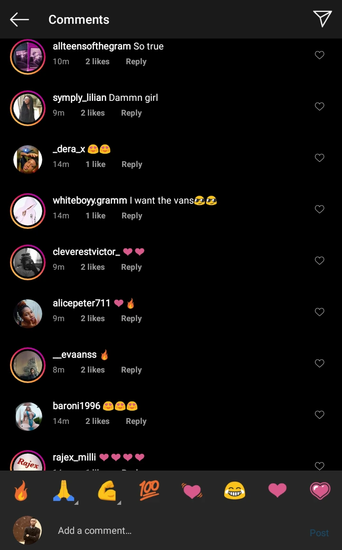Tap the back arrow in Comments header
The height and width of the screenshot is (550, 342).
(19, 20)
